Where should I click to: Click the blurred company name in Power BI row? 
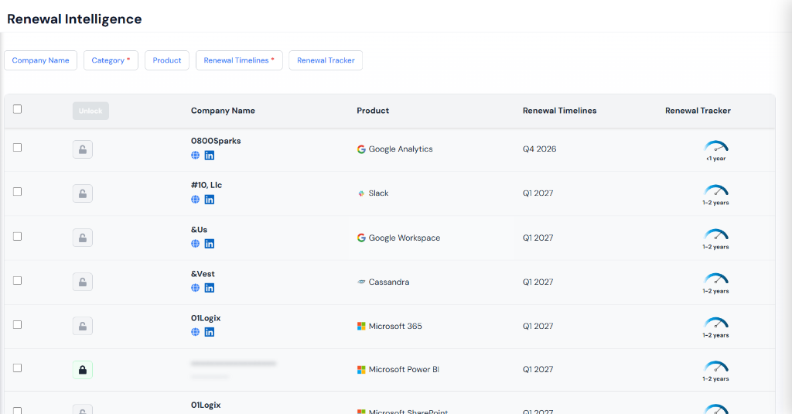[x=234, y=364]
